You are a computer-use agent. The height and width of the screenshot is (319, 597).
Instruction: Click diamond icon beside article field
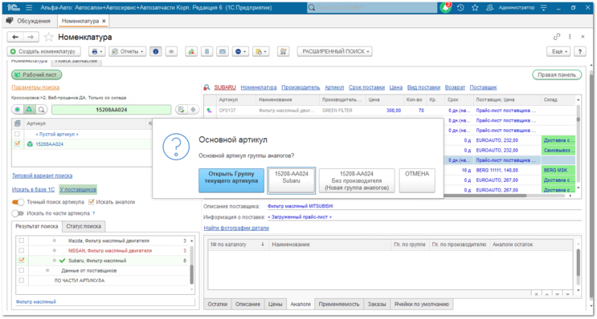coord(193,110)
